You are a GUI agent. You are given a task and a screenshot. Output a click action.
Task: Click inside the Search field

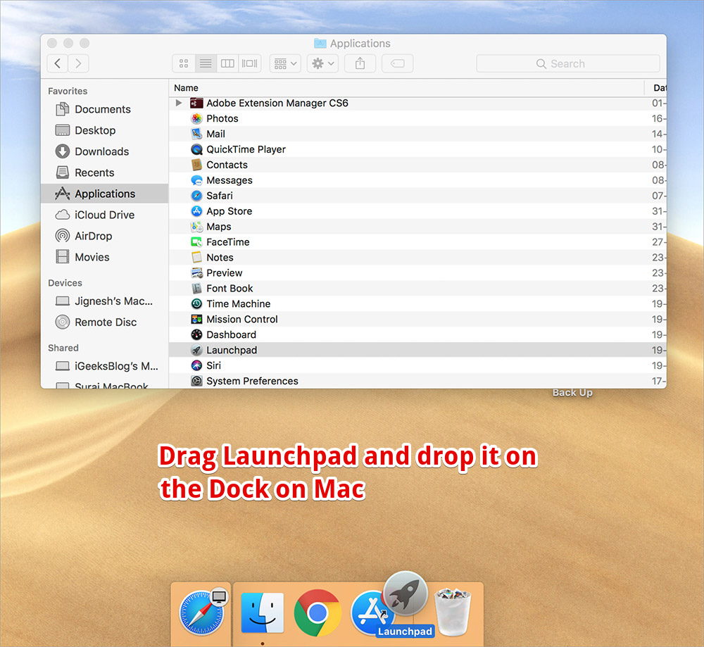click(568, 63)
